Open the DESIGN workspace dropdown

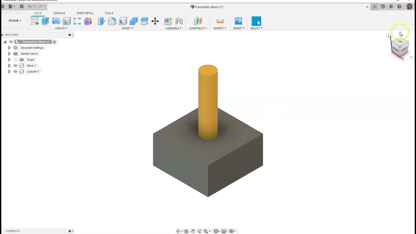[15, 21]
